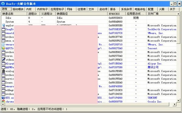Sort by the 父进程ID column header
Image resolution: width=182 pixels, height=113 pixels.
pyautogui.click(x=48, y=14)
